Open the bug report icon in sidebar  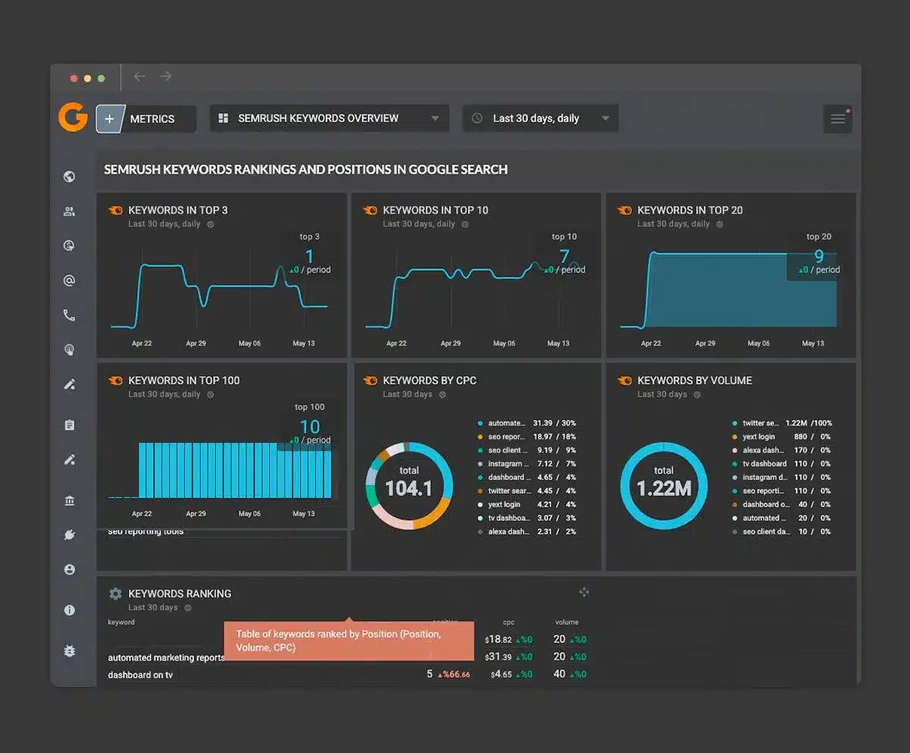70,651
